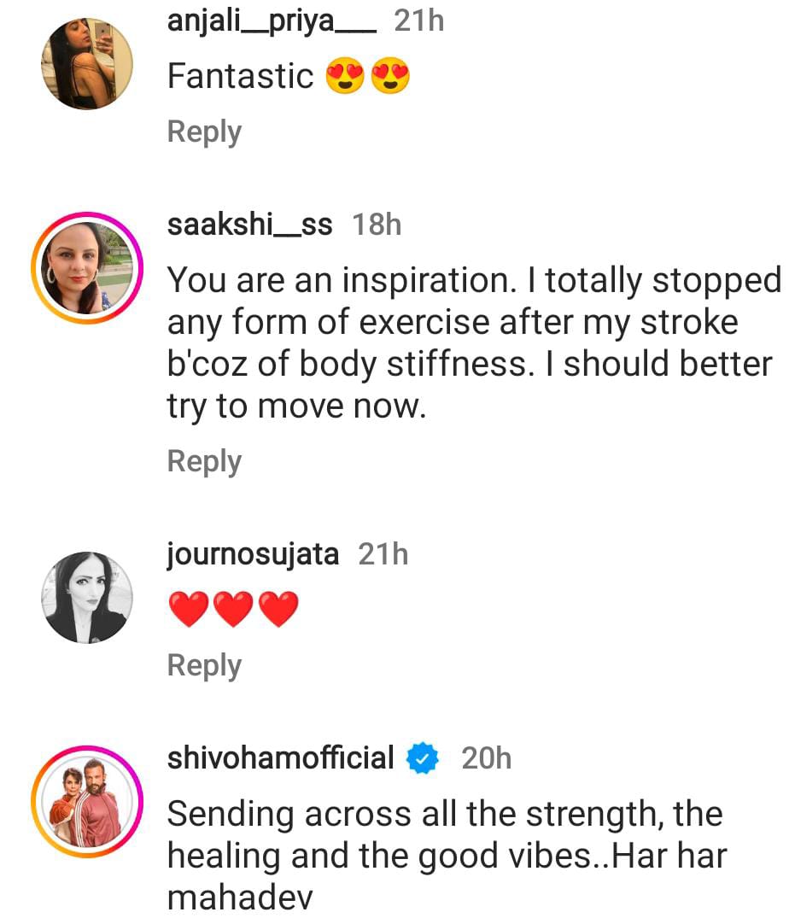Select the "You are an inspiration" comment text

(x=473, y=343)
